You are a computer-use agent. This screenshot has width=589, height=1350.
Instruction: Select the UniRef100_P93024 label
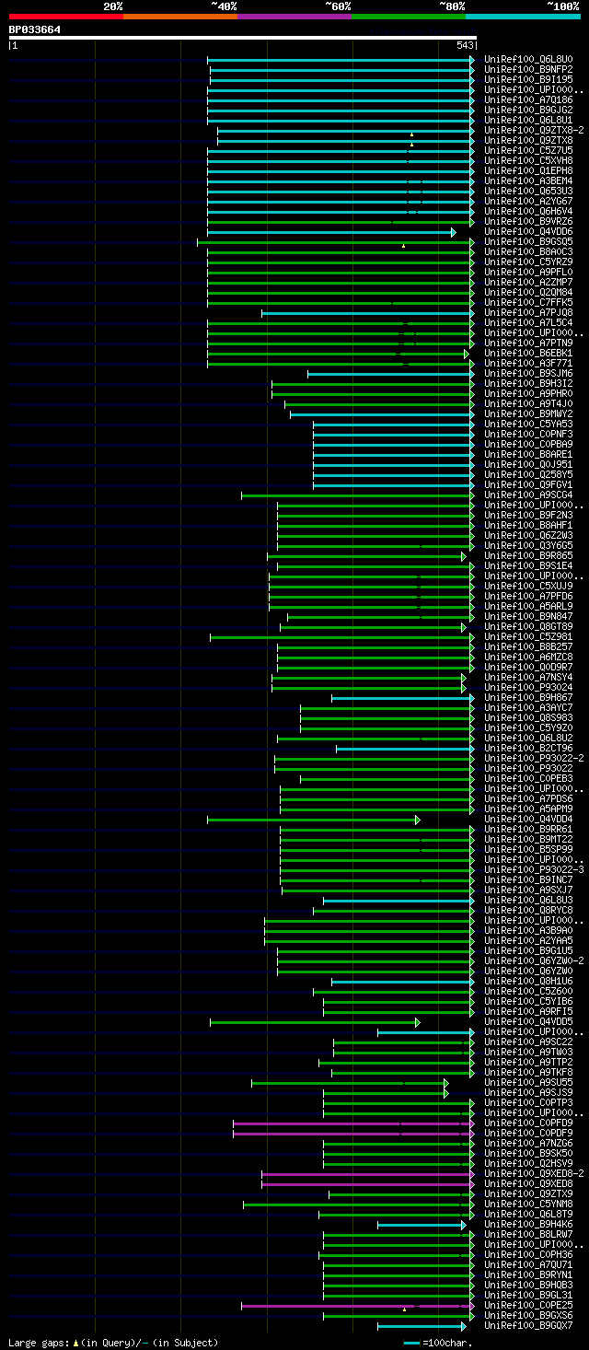(528, 688)
